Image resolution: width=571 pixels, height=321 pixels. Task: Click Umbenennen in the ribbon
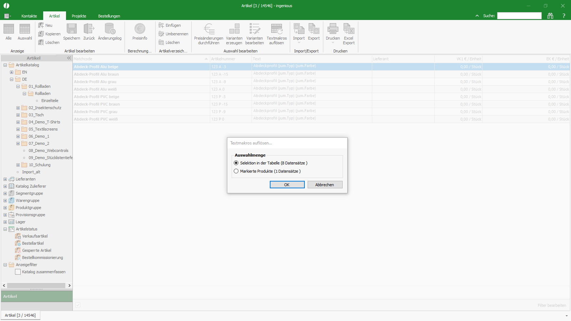(x=173, y=34)
